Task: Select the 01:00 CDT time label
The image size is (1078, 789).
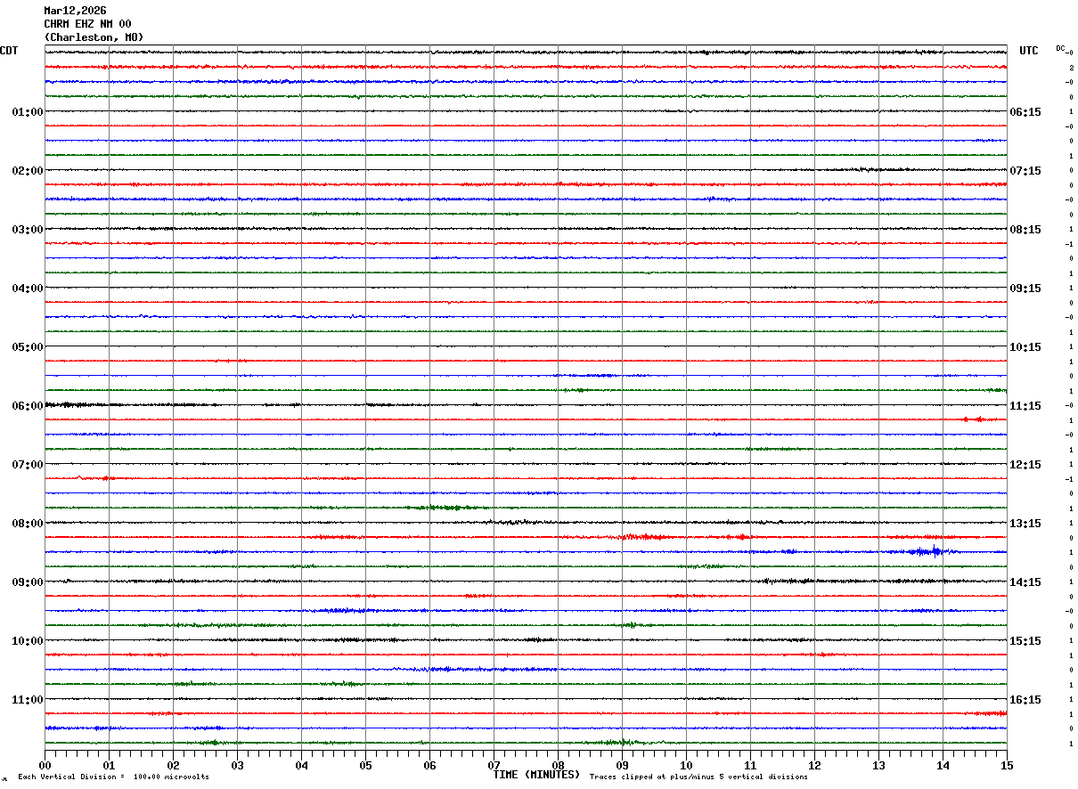Action: click(27, 112)
